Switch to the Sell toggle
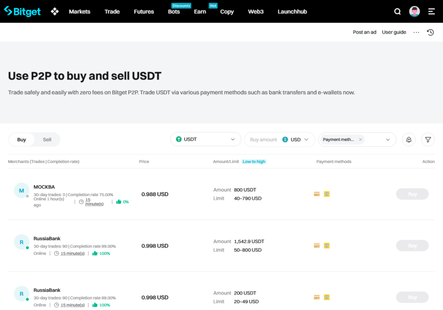The width and height of the screenshot is (443, 310). click(47, 140)
